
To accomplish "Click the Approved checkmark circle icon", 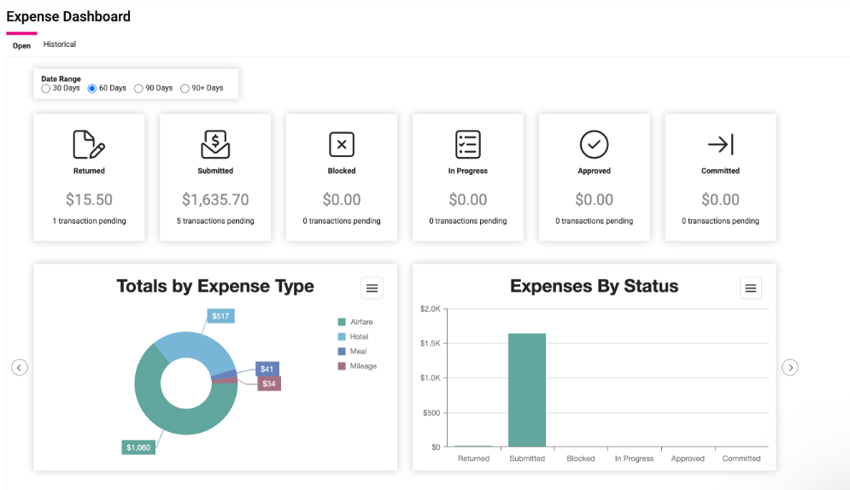I will [x=594, y=144].
